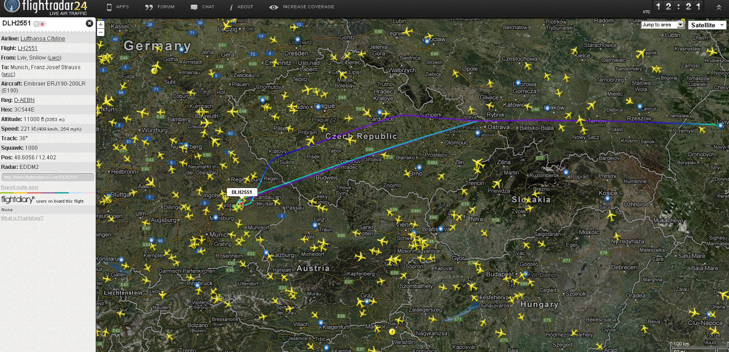Open the Jump to area dropdown

click(x=662, y=25)
